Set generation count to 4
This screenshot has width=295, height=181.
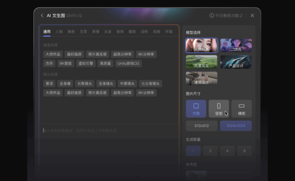[x=227, y=151]
